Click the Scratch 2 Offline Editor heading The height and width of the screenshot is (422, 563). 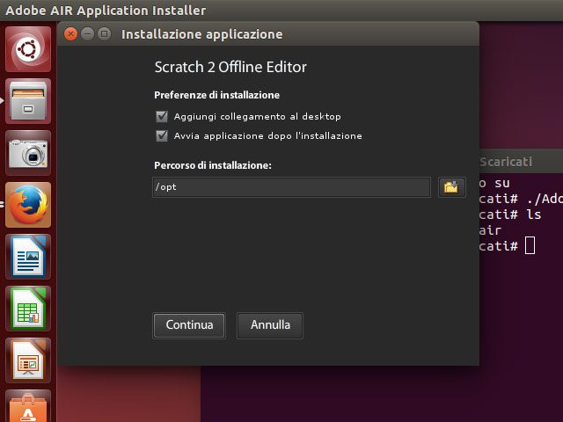click(x=230, y=67)
